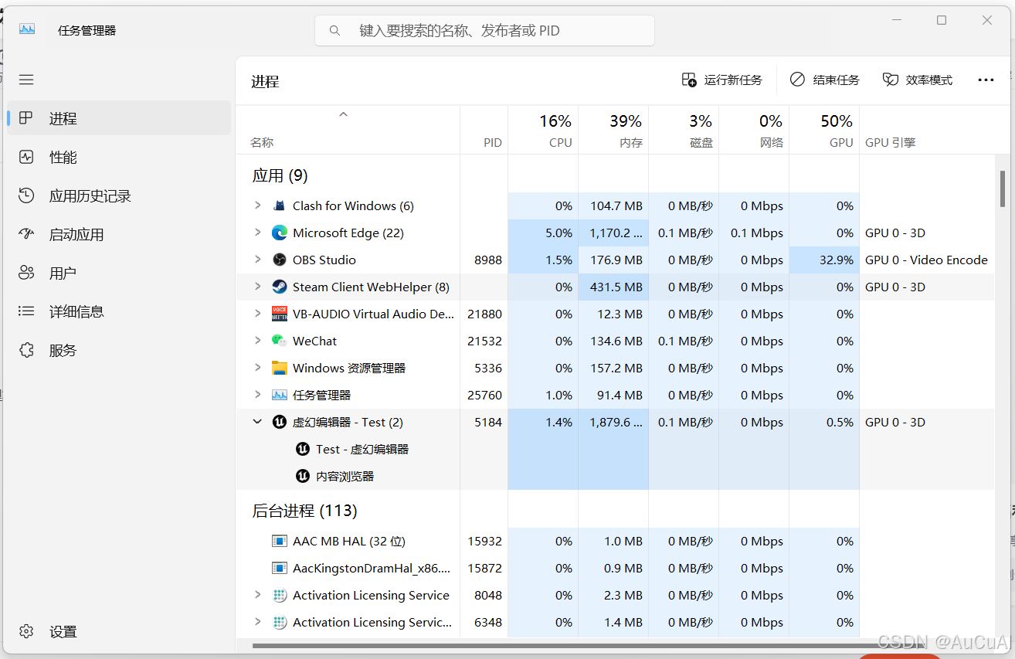Click the 结束任务 button
Screen dimensions: 1015x659
click(x=824, y=80)
